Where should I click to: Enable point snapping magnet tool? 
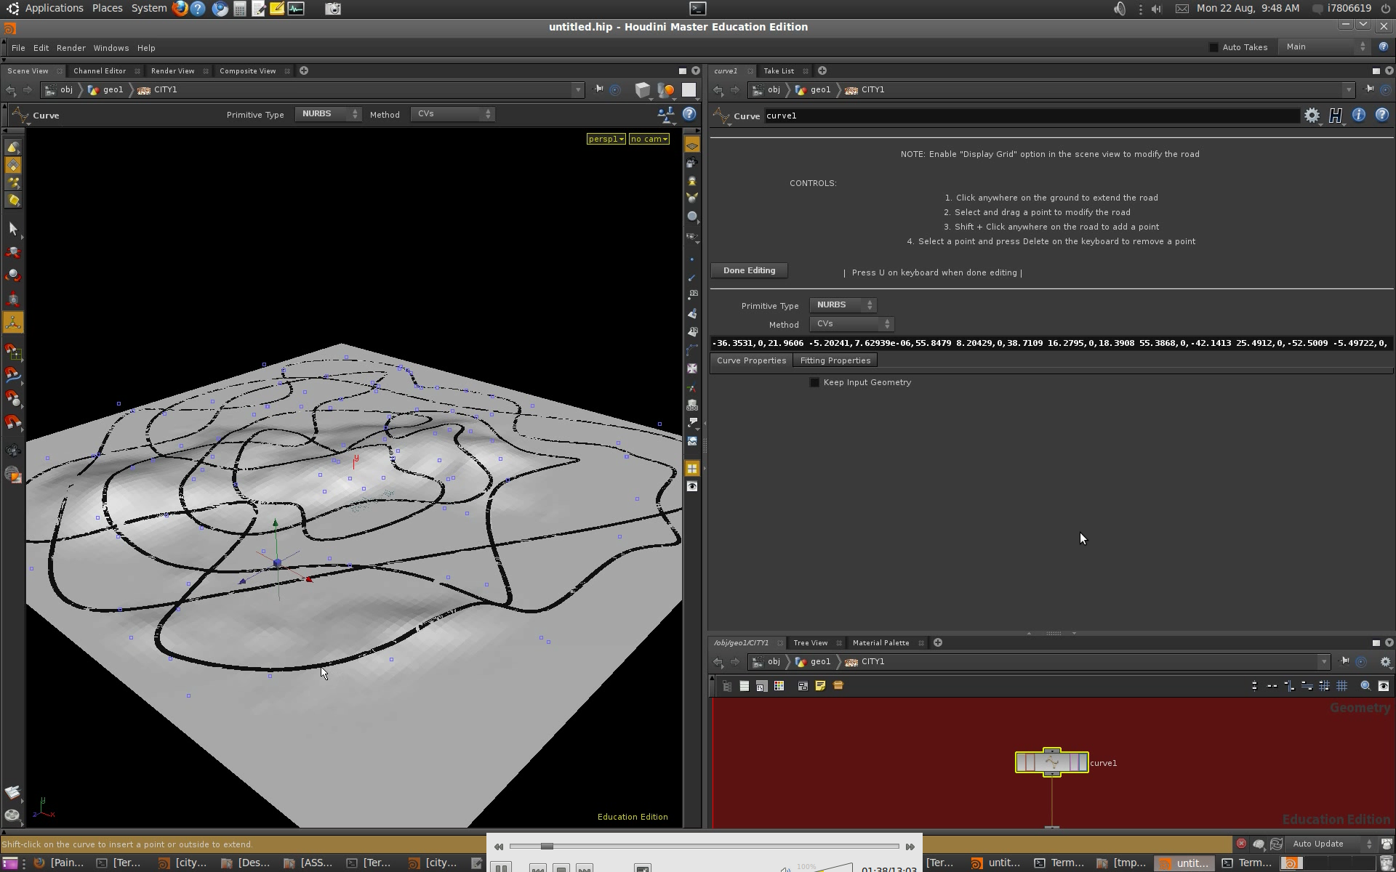13,398
